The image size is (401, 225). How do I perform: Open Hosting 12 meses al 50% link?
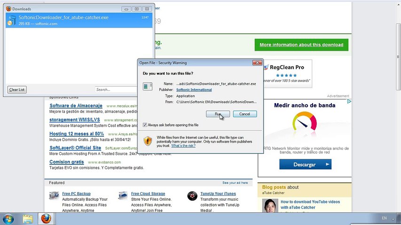click(77, 134)
